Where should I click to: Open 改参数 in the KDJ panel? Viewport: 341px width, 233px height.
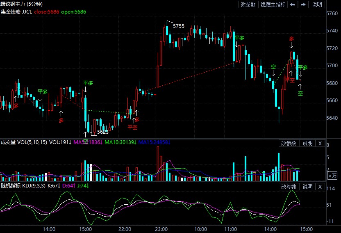click(x=288, y=187)
